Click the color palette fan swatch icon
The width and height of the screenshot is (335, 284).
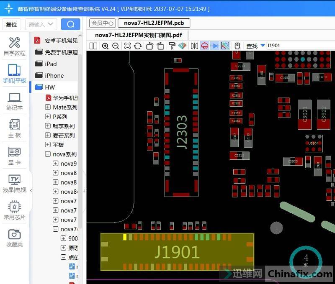(x=182, y=46)
